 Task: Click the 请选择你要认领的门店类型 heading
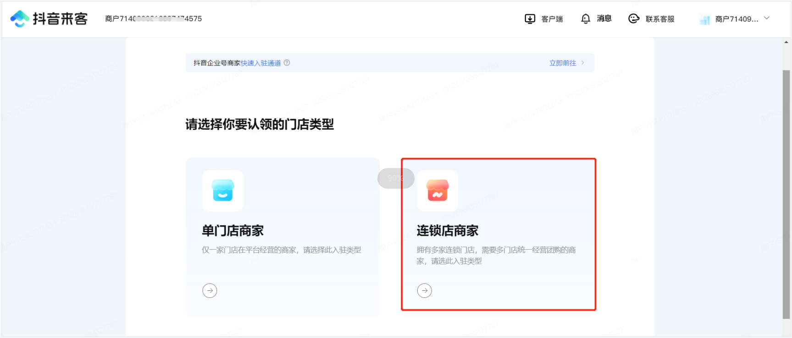pyautogui.click(x=260, y=124)
